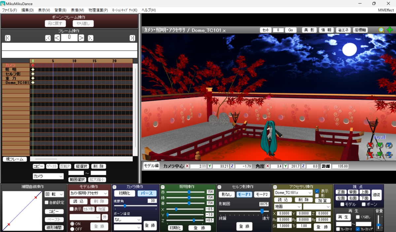Click the frame number input field
Screen dimensions: 396x232
pos(69,38)
